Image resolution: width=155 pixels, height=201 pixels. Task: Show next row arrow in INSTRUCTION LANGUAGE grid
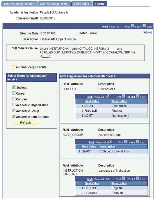138,178
